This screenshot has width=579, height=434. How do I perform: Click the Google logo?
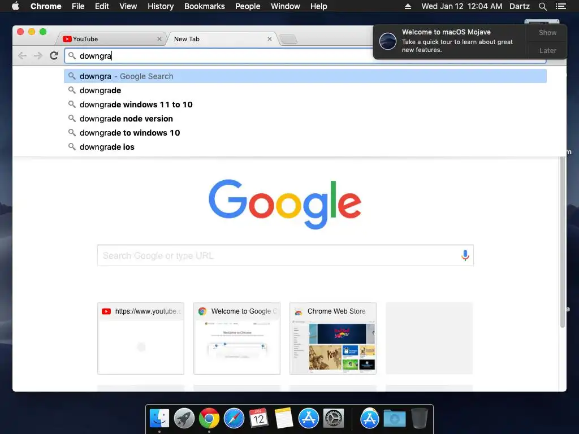click(285, 204)
